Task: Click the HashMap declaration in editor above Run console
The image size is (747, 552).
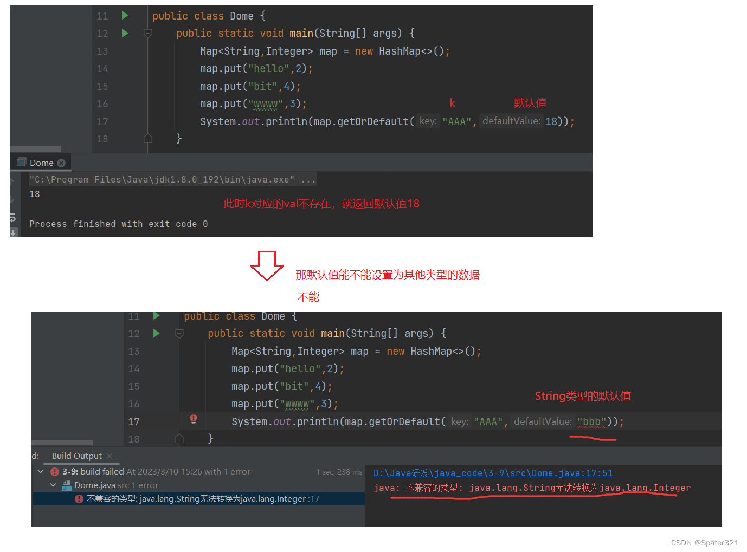Action: click(325, 51)
